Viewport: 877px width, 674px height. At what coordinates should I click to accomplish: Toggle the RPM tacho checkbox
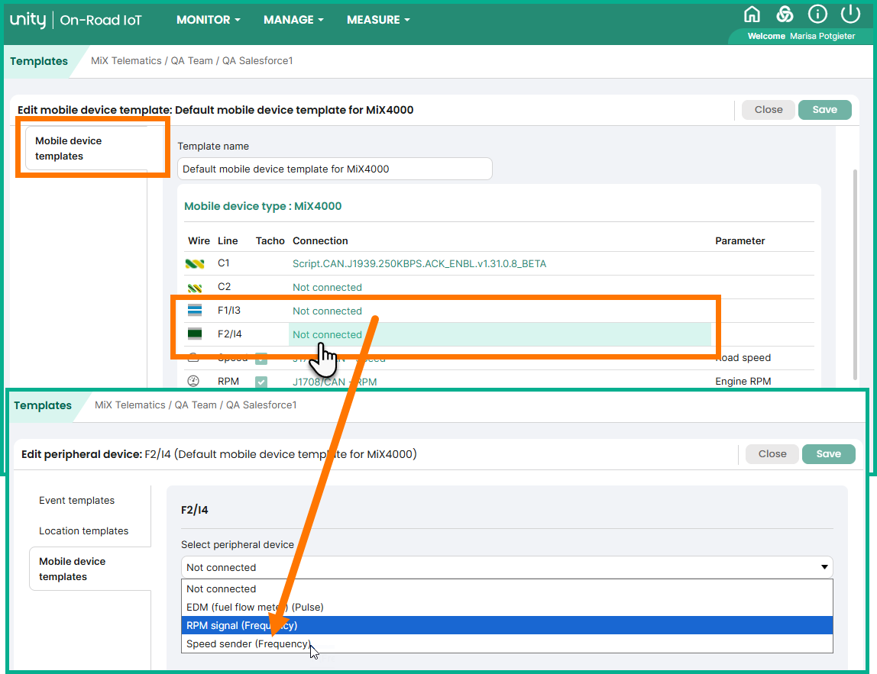coord(261,382)
